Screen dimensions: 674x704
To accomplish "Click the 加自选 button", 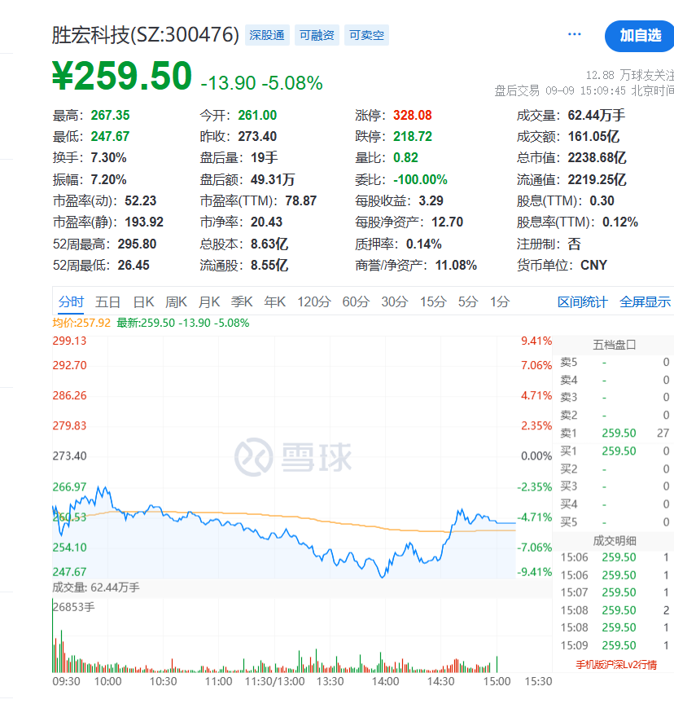I will point(640,36).
